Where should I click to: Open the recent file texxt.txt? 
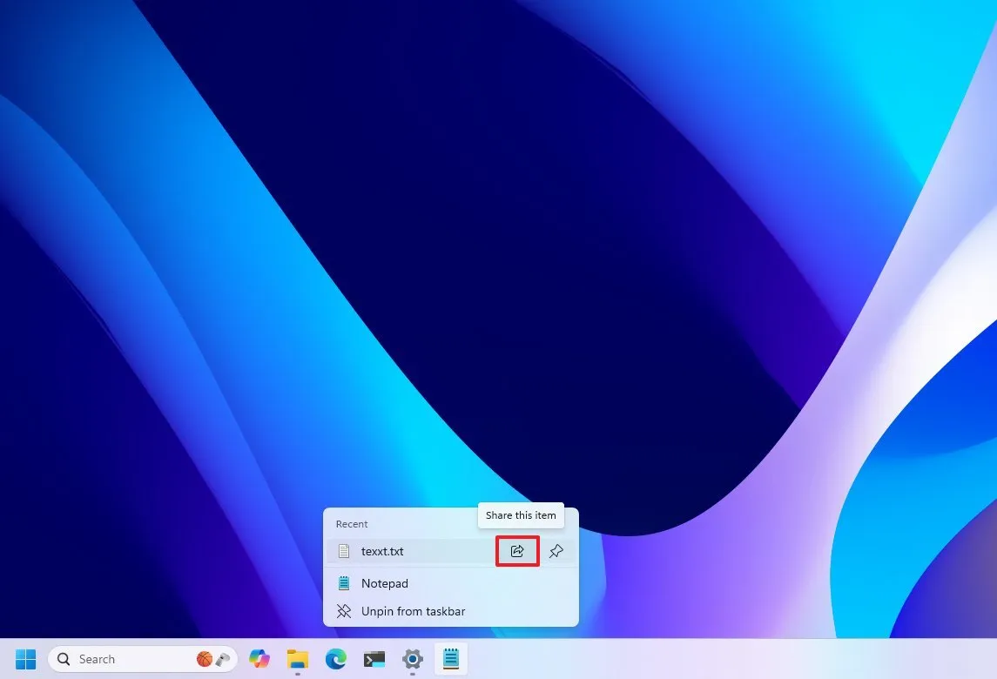click(382, 551)
